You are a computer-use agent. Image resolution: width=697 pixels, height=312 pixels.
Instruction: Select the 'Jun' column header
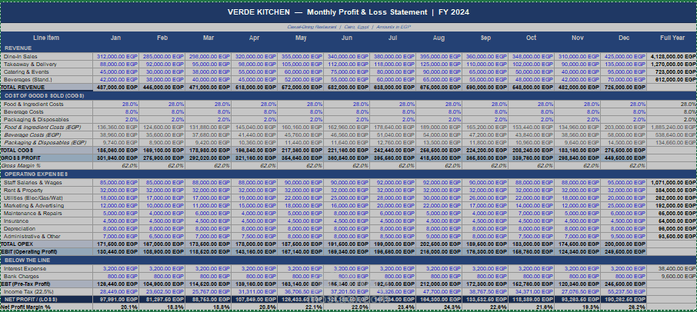click(x=347, y=38)
